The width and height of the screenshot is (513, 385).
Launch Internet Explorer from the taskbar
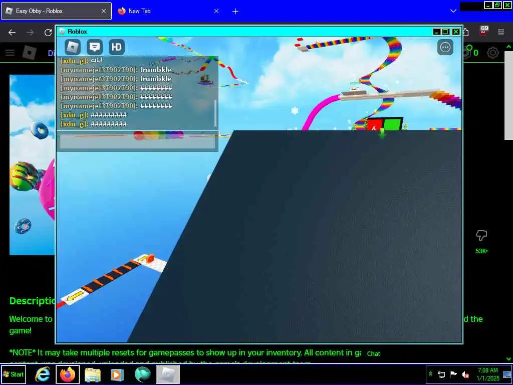click(x=43, y=374)
